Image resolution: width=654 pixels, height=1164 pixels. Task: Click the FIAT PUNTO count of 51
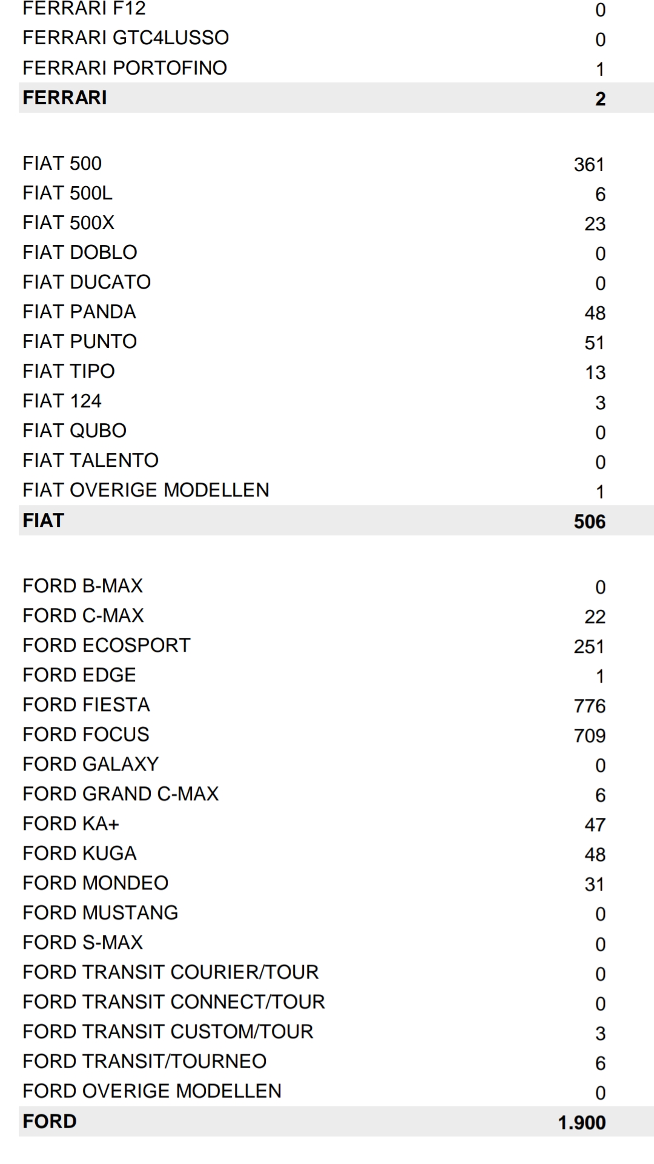(594, 343)
